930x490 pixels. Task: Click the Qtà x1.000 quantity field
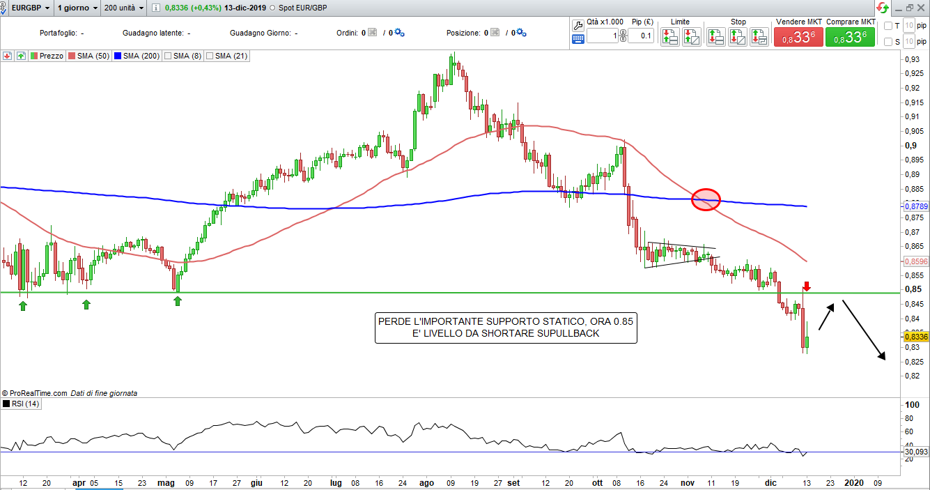(x=602, y=36)
